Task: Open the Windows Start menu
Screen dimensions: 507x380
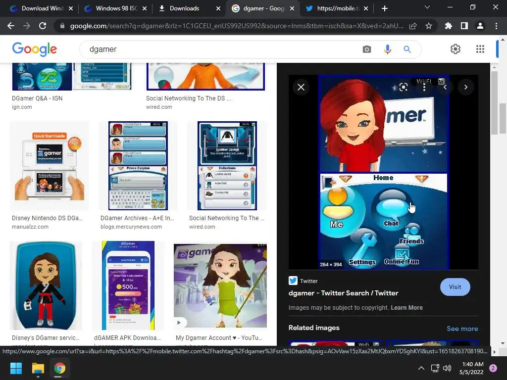Action: coord(16,368)
